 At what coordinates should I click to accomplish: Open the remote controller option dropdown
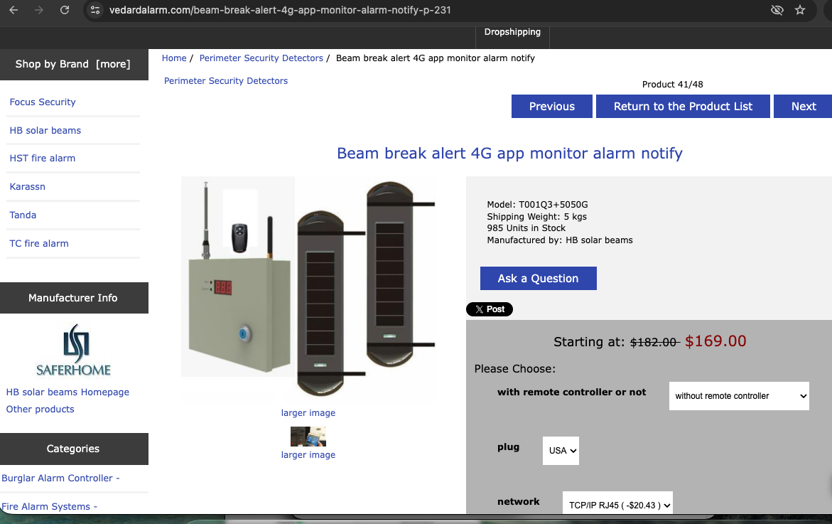pos(739,396)
